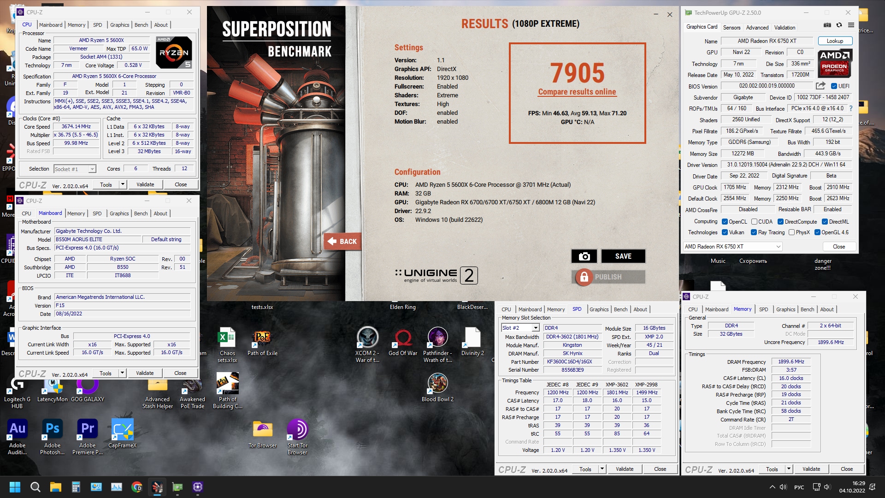Toggle OpenGL 4.6 checkbox in GPU-Z
The height and width of the screenshot is (498, 885).
point(817,232)
